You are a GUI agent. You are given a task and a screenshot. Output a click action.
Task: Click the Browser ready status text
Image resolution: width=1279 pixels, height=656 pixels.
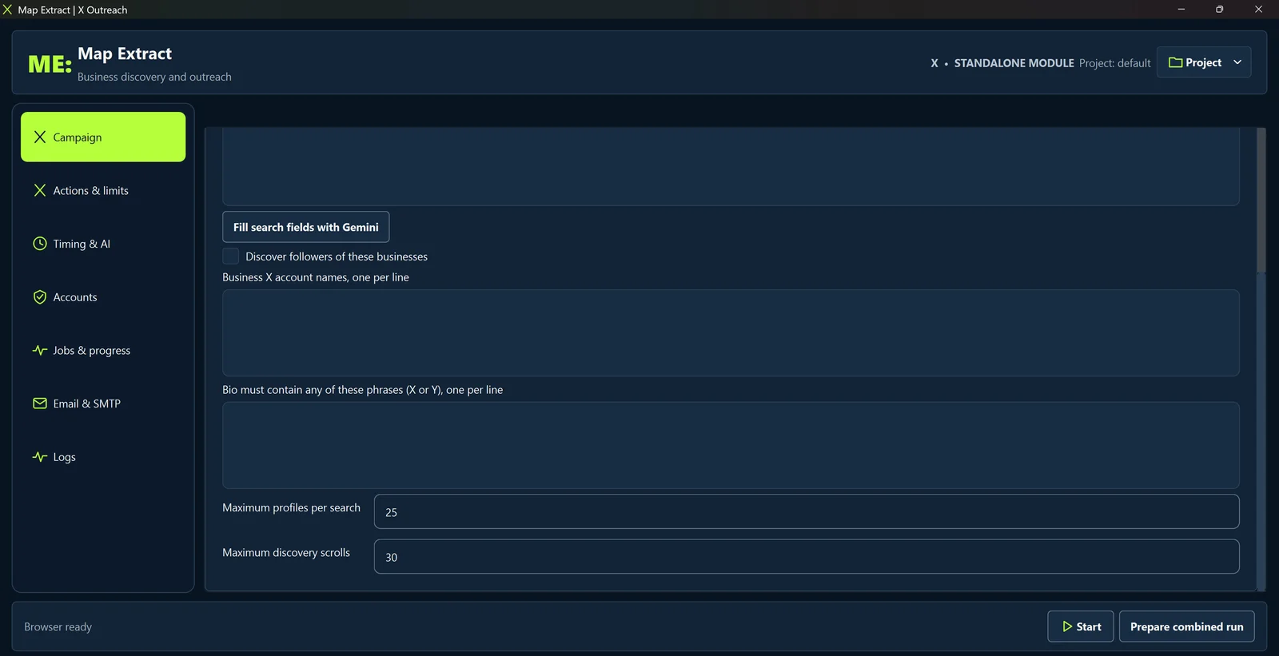pos(58,626)
